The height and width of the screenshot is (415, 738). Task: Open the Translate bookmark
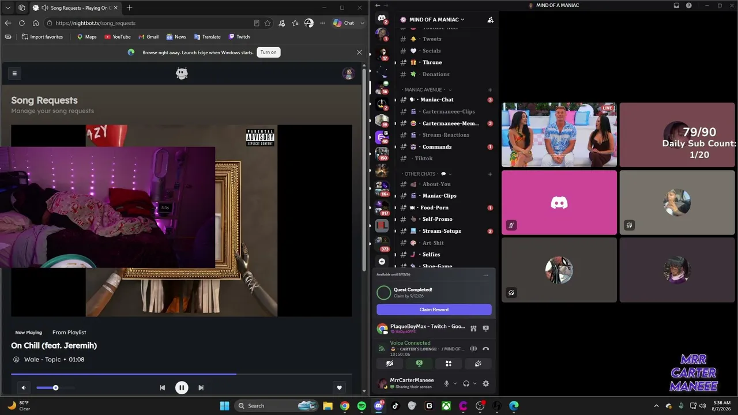click(x=207, y=37)
